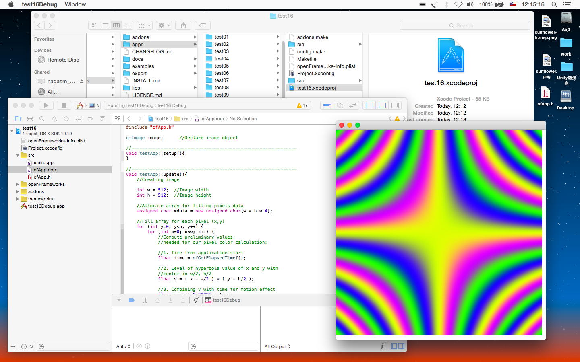Toggle the navigator panel visibility
The height and width of the screenshot is (362, 580).
click(x=369, y=105)
